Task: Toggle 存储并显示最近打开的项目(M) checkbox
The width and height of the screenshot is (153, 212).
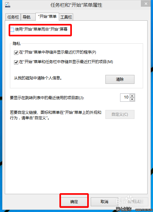Action: pyautogui.click(x=16, y=62)
